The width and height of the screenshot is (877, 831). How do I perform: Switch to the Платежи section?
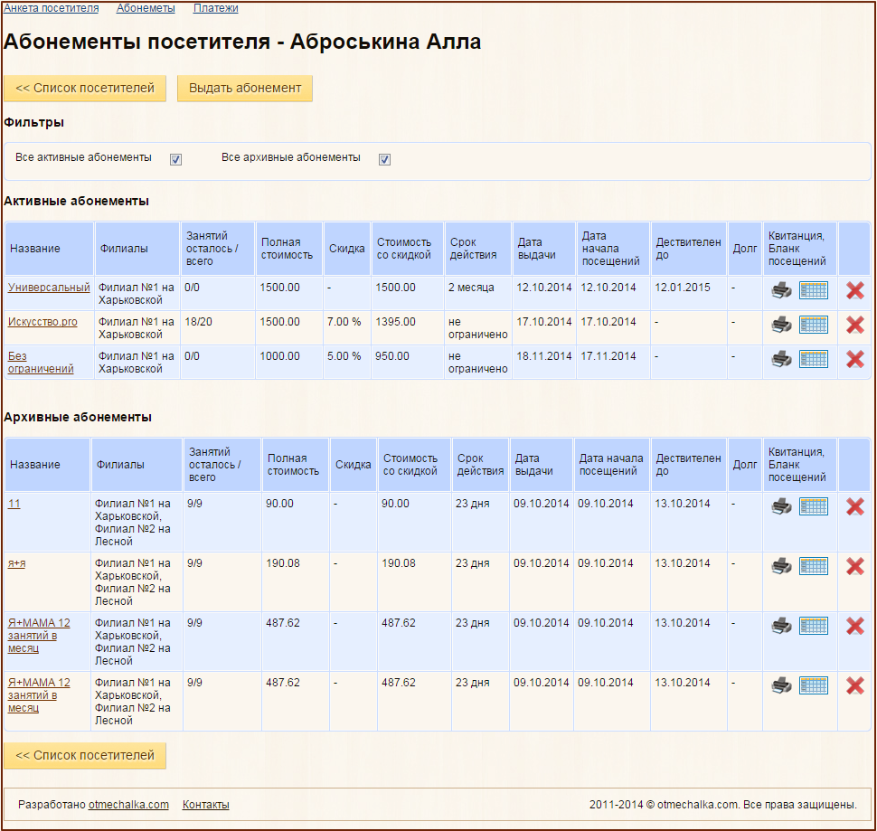(215, 8)
